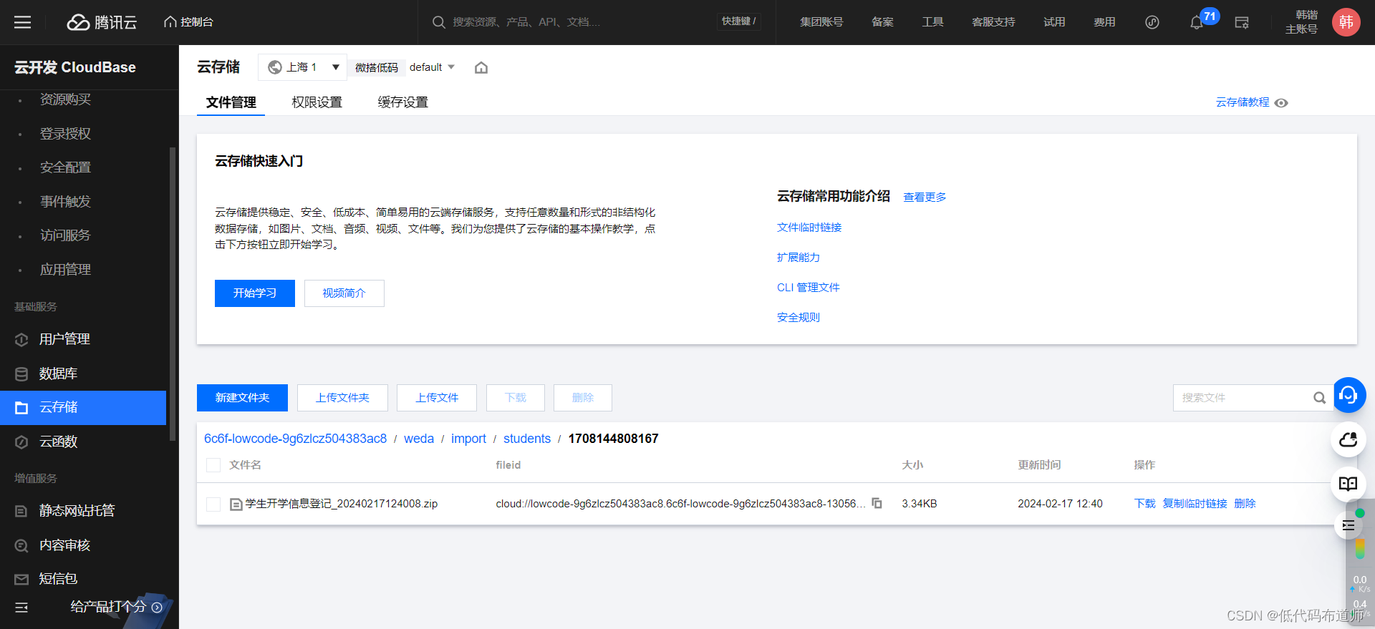Viewport: 1375px width, 629px height.
Task: Click the 开始学习 button
Action: [x=255, y=293]
